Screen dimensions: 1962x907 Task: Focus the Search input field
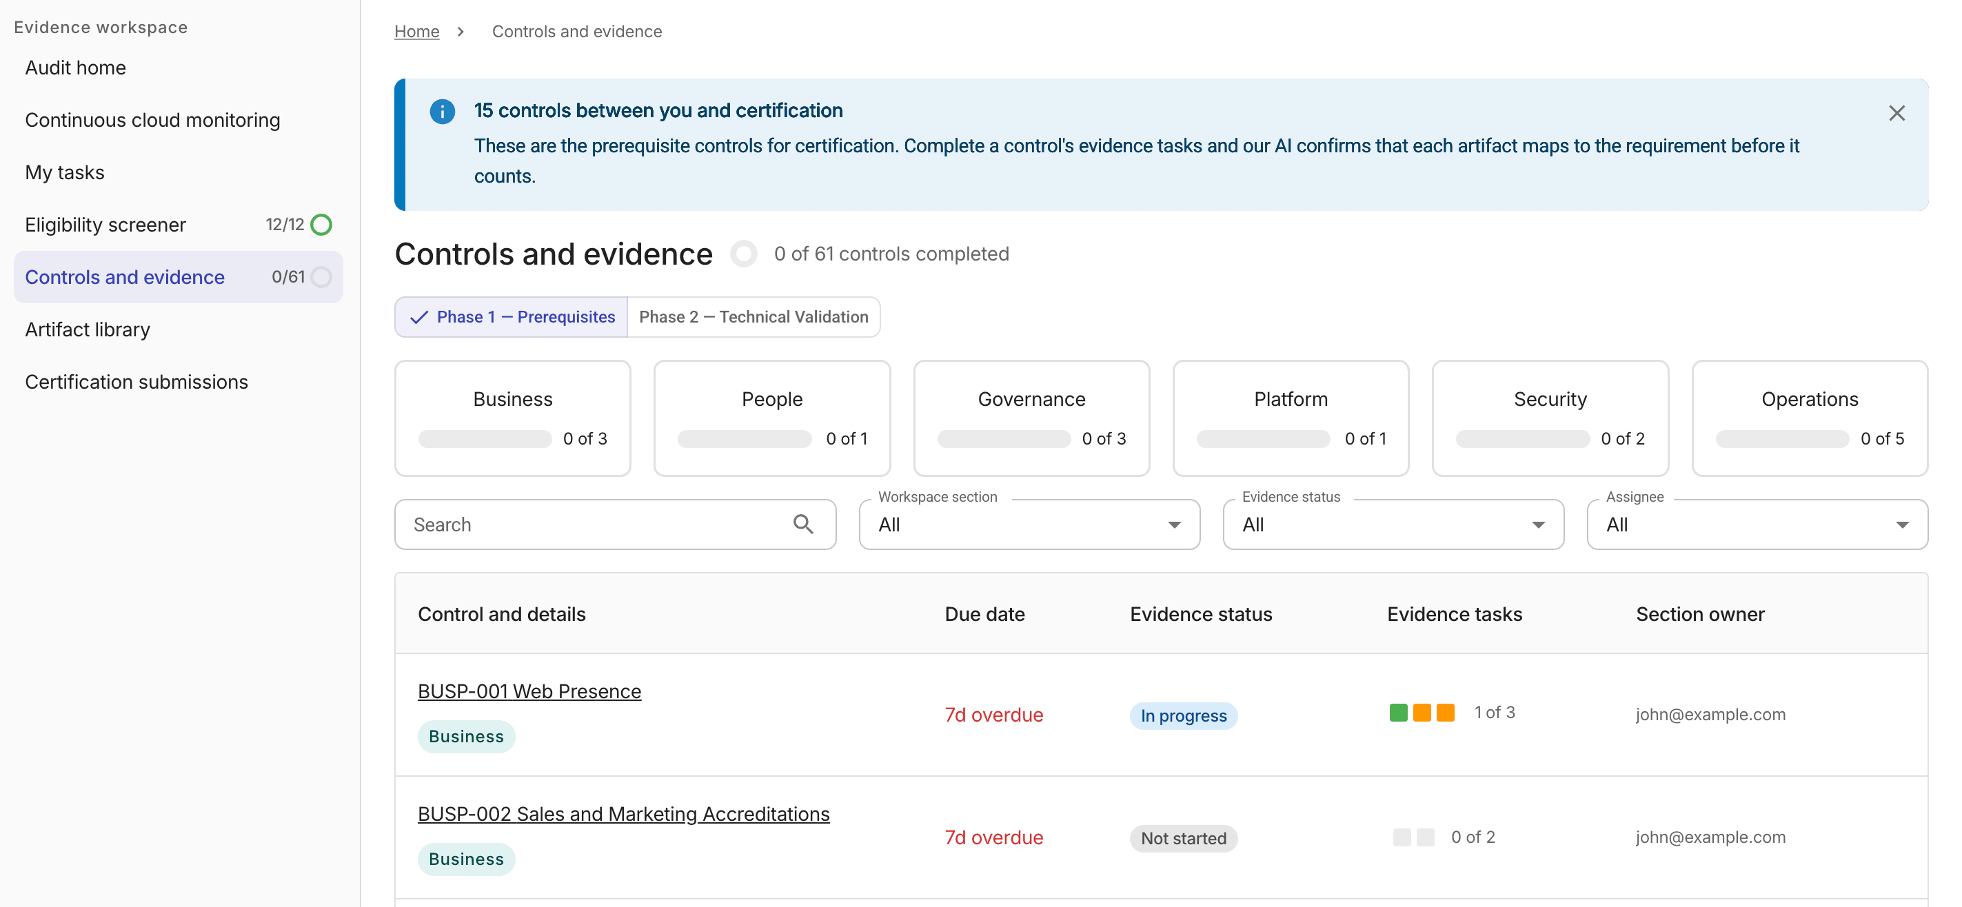615,524
